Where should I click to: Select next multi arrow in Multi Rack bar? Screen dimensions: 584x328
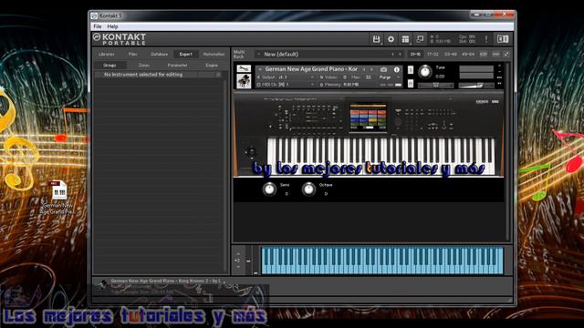point(400,55)
